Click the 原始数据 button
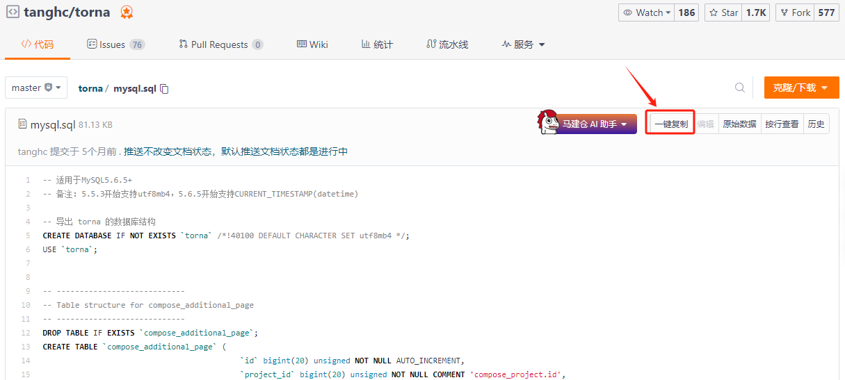The height and width of the screenshot is (380, 845). (739, 124)
